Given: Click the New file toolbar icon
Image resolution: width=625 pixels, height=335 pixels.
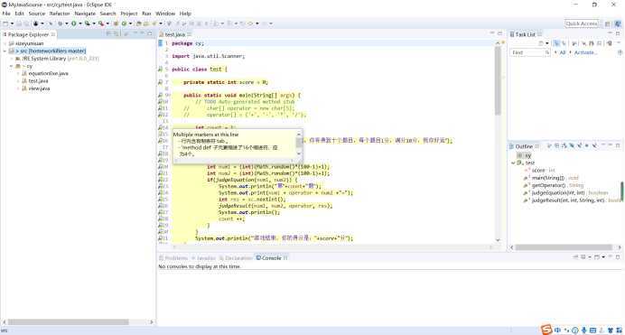Looking at the screenshot, I should pos(5,23).
